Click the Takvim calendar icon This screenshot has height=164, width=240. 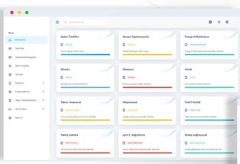(x=10, y=74)
